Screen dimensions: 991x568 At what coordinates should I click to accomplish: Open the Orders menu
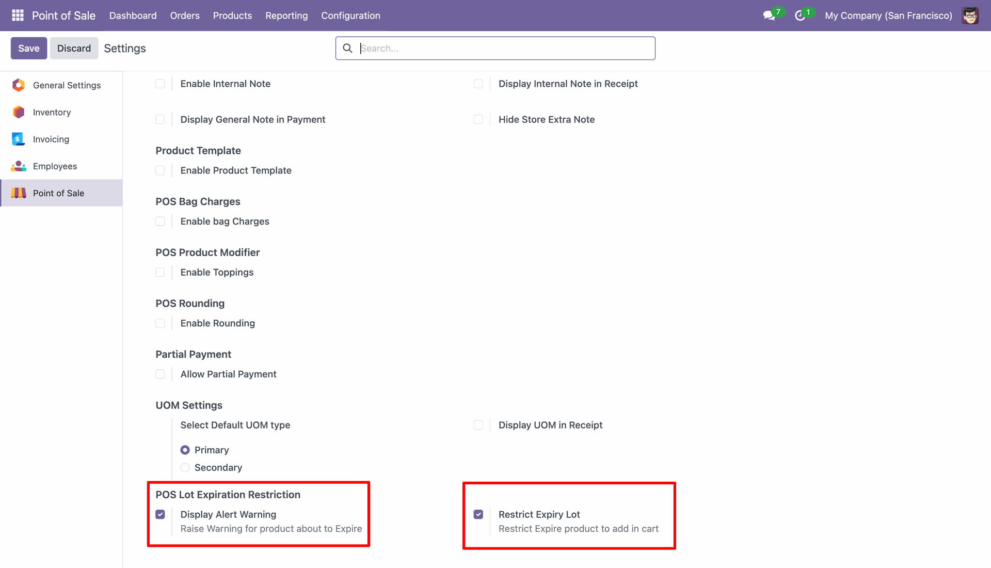[185, 15]
